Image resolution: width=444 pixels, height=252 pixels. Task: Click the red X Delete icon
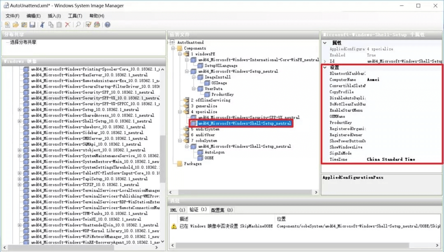point(67,25)
